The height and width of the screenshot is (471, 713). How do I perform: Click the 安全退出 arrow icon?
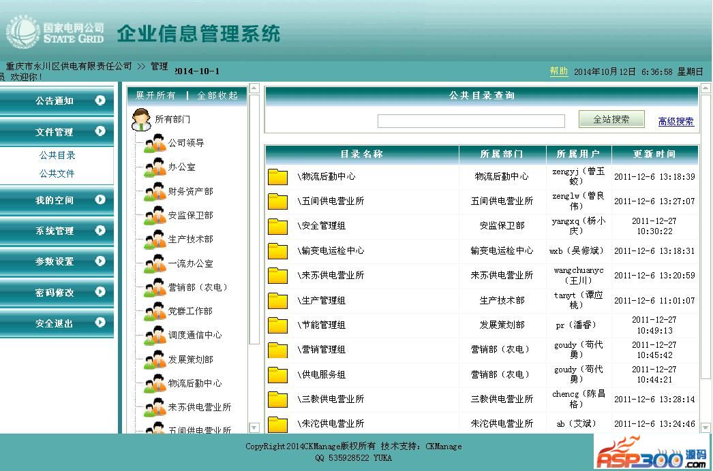coord(100,323)
